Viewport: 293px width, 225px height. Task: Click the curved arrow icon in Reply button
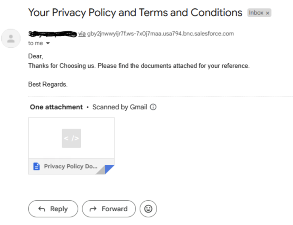coord(42,209)
